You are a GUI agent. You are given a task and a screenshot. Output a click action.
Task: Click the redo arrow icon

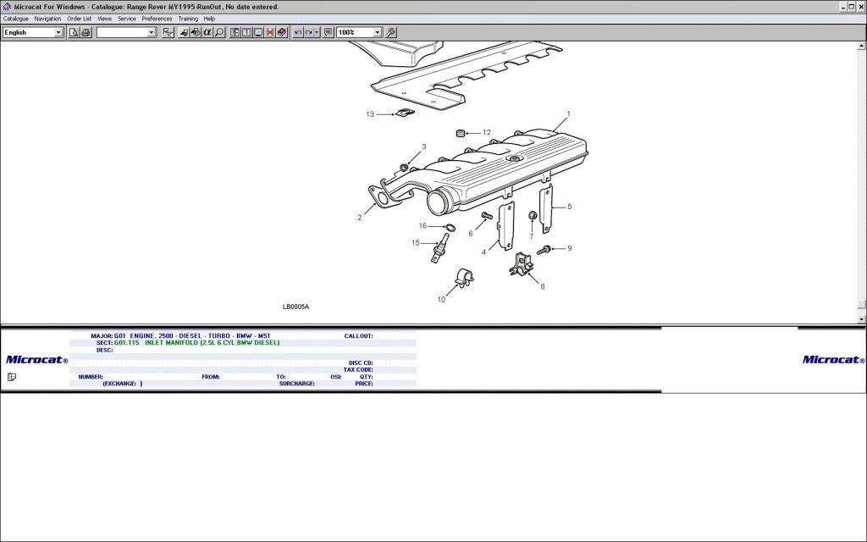pos(309,33)
